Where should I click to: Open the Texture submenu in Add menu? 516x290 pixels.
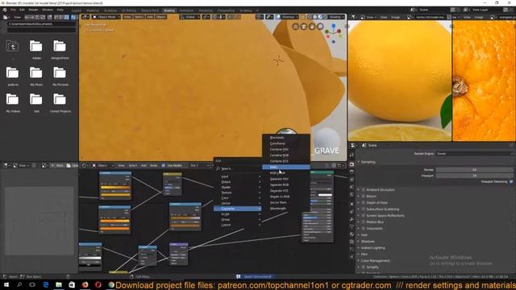pyautogui.click(x=238, y=193)
